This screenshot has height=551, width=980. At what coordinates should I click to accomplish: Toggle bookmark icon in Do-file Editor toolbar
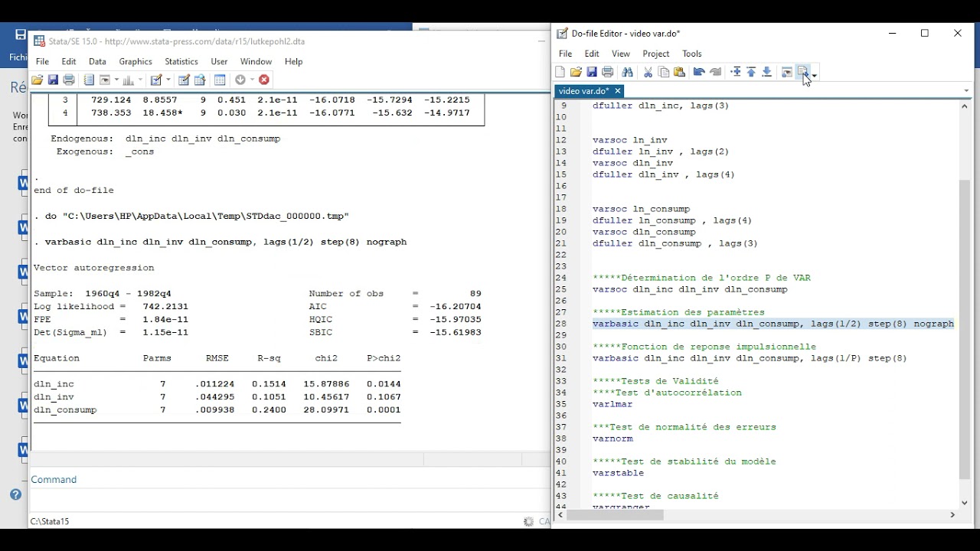pos(735,72)
